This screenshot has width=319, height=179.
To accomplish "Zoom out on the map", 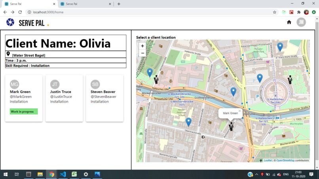I will (142, 53).
